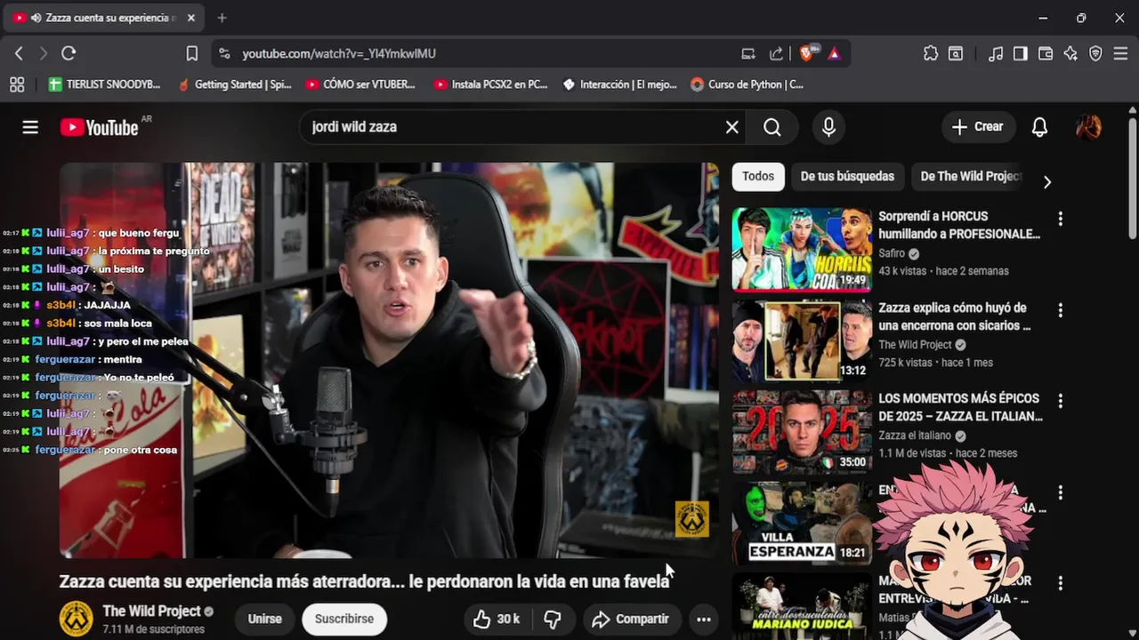Open account avatar menu

[x=1088, y=127]
